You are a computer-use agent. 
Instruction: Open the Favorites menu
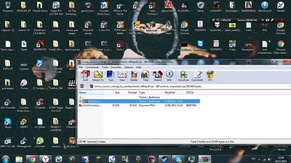point(116,67)
